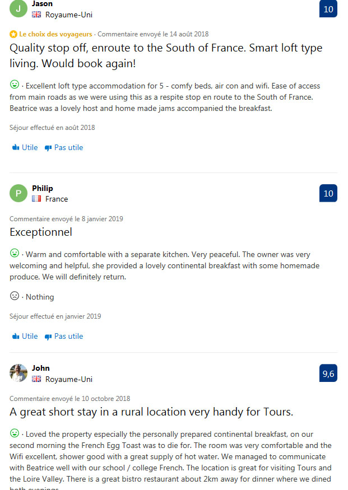Viewport: 348px width, 490px height.
Task: Mark Philip's review as Pas utile
Action: pyautogui.click(x=64, y=337)
